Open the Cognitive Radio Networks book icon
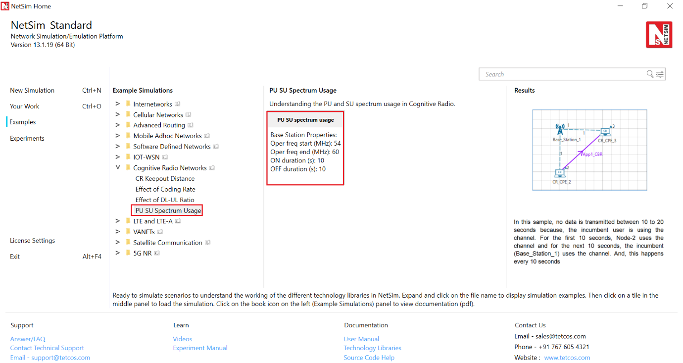Screen dimensions: 683x363 pyautogui.click(x=212, y=168)
